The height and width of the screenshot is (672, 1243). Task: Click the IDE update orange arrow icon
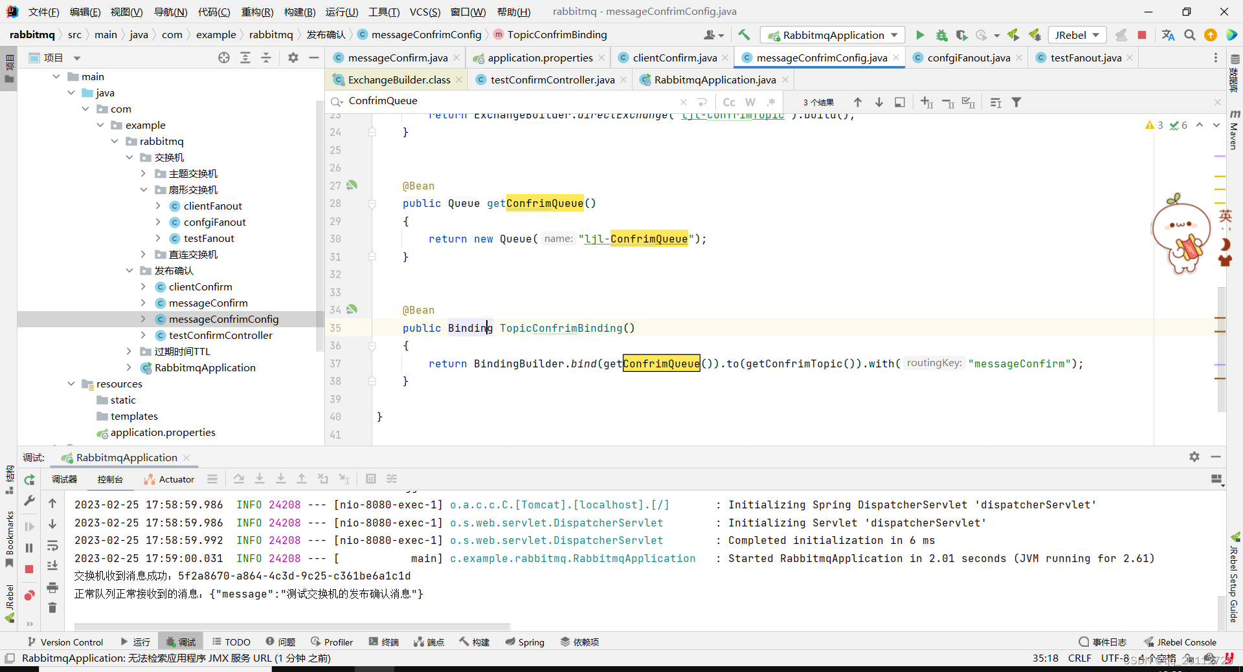(x=1211, y=35)
